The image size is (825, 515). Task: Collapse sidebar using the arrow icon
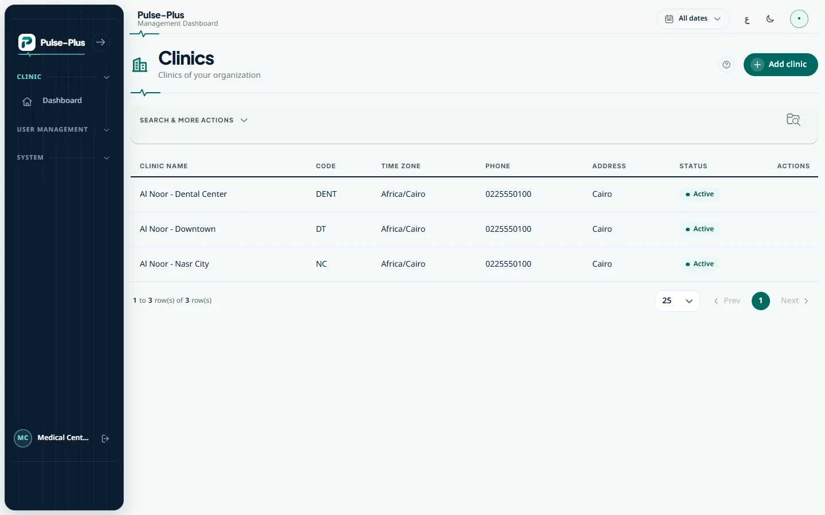click(x=101, y=42)
